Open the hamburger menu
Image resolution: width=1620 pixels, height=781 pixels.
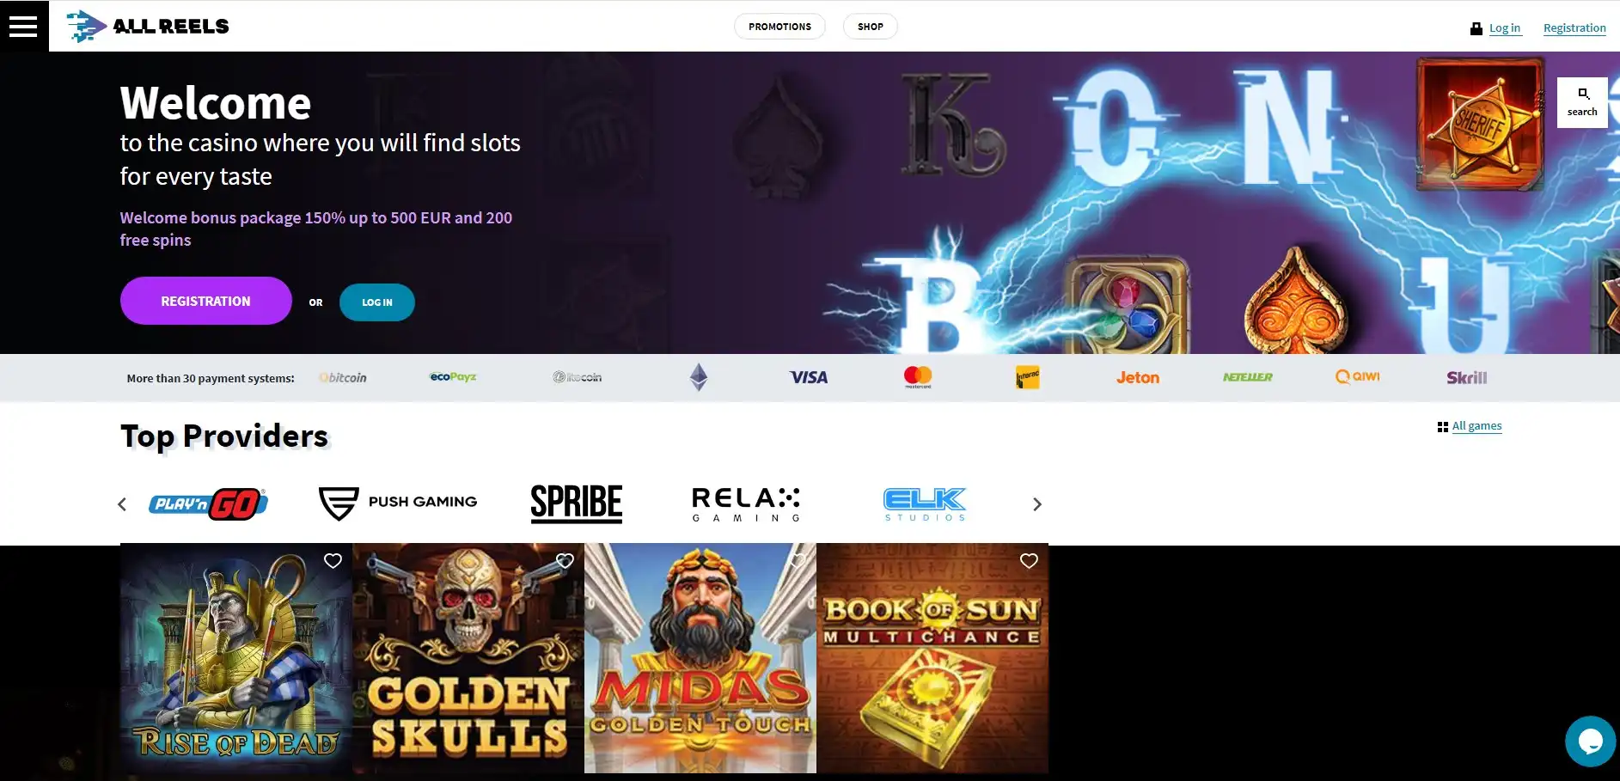point(23,26)
